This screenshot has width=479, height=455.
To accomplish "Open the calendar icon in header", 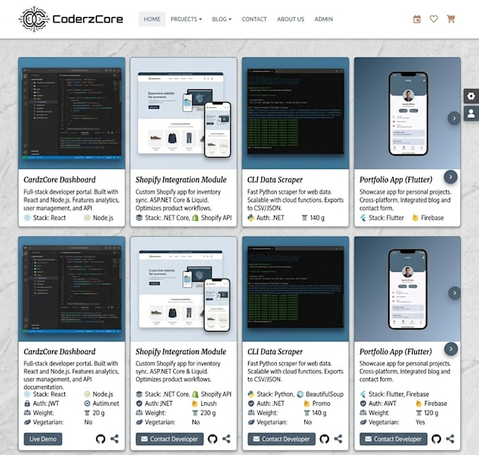I will 417,19.
